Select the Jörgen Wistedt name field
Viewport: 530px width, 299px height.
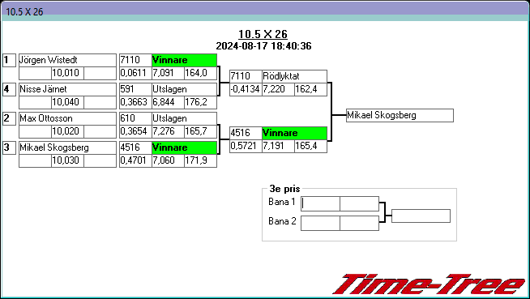click(67, 61)
